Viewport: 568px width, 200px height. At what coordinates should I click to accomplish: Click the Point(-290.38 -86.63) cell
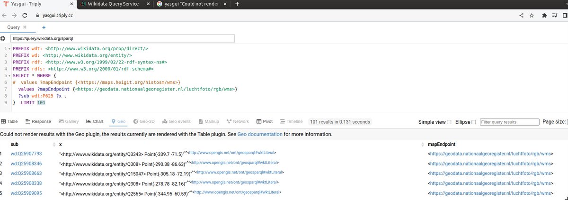tap(169, 164)
